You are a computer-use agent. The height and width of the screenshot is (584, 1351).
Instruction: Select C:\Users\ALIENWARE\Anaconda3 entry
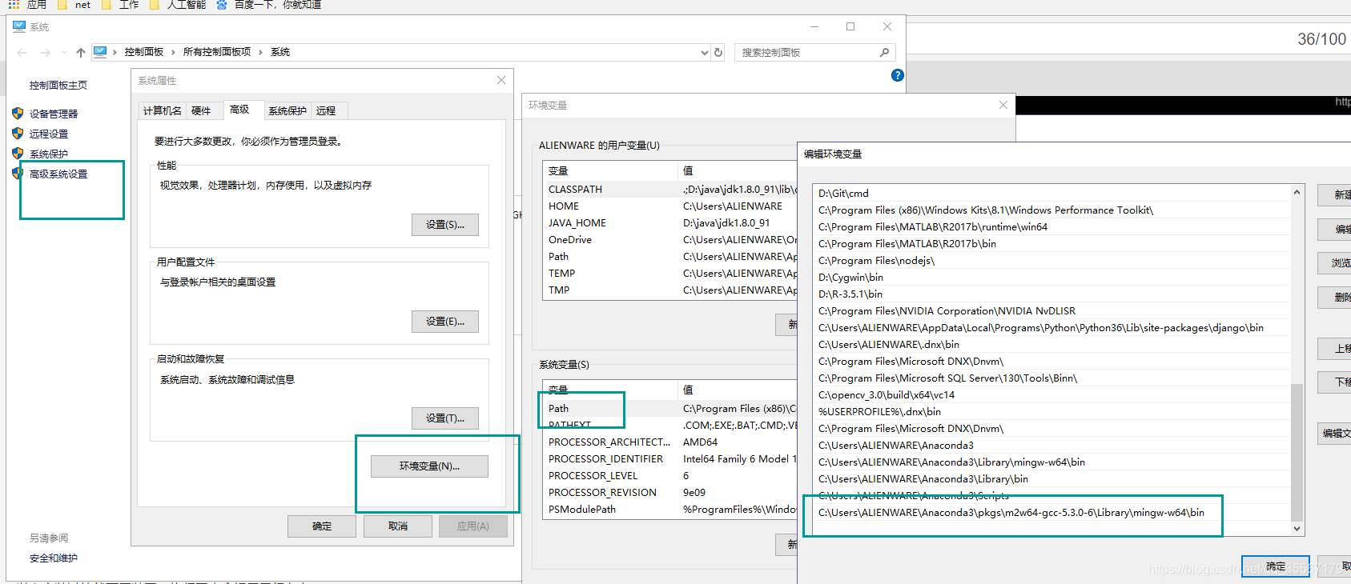pos(1052,446)
